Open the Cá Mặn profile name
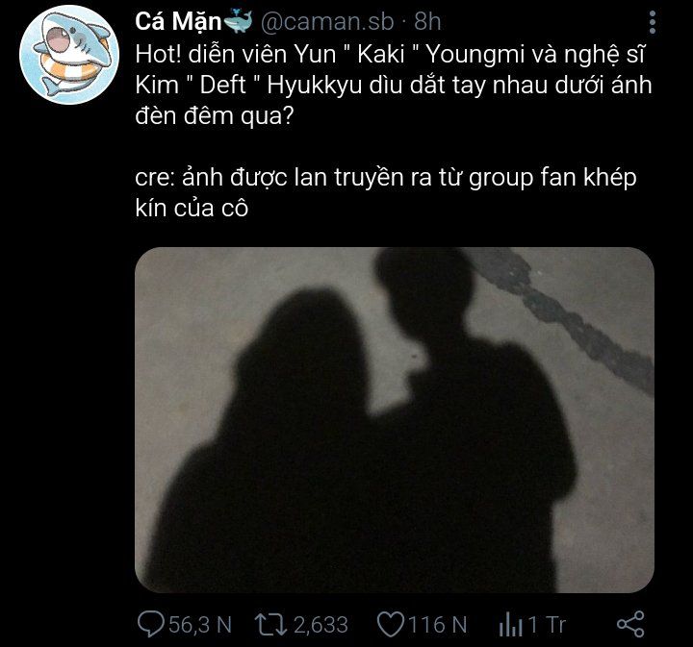Image resolution: width=693 pixels, height=647 pixels. pyautogui.click(x=178, y=21)
